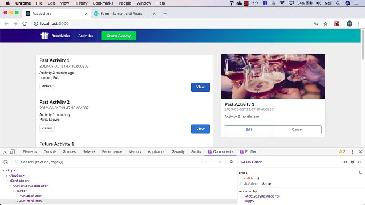The image size is (365, 205).
Task: Click the drinks category label
Action: [x=47, y=86]
